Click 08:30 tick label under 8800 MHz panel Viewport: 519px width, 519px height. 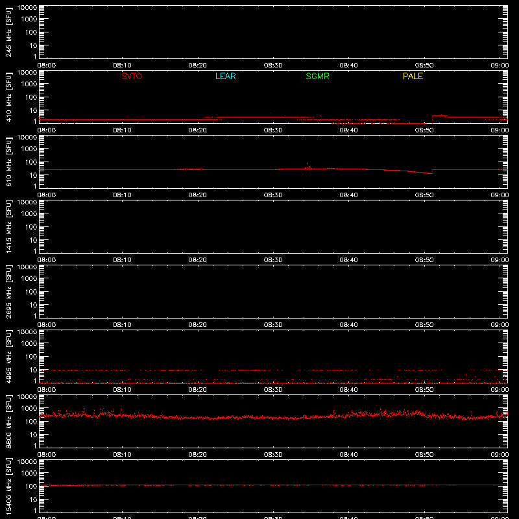273,455
